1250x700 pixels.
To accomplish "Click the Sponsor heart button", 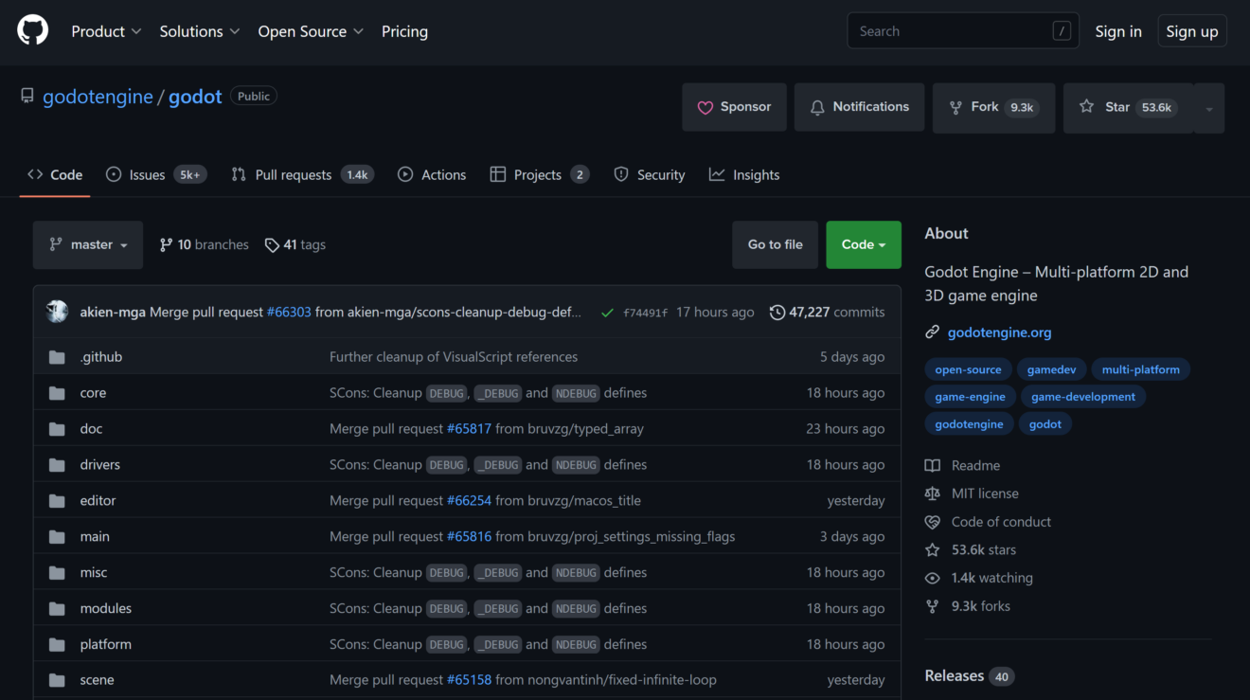I will pyautogui.click(x=734, y=107).
